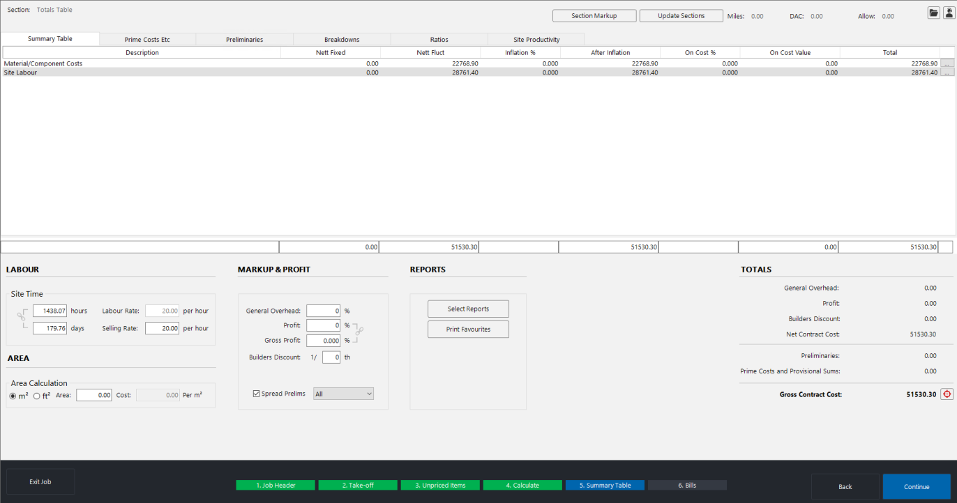Select the ft² radio button in Area Calculation
Screen dimensions: 957x503
point(36,395)
